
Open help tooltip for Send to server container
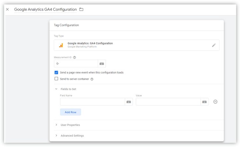(92, 79)
